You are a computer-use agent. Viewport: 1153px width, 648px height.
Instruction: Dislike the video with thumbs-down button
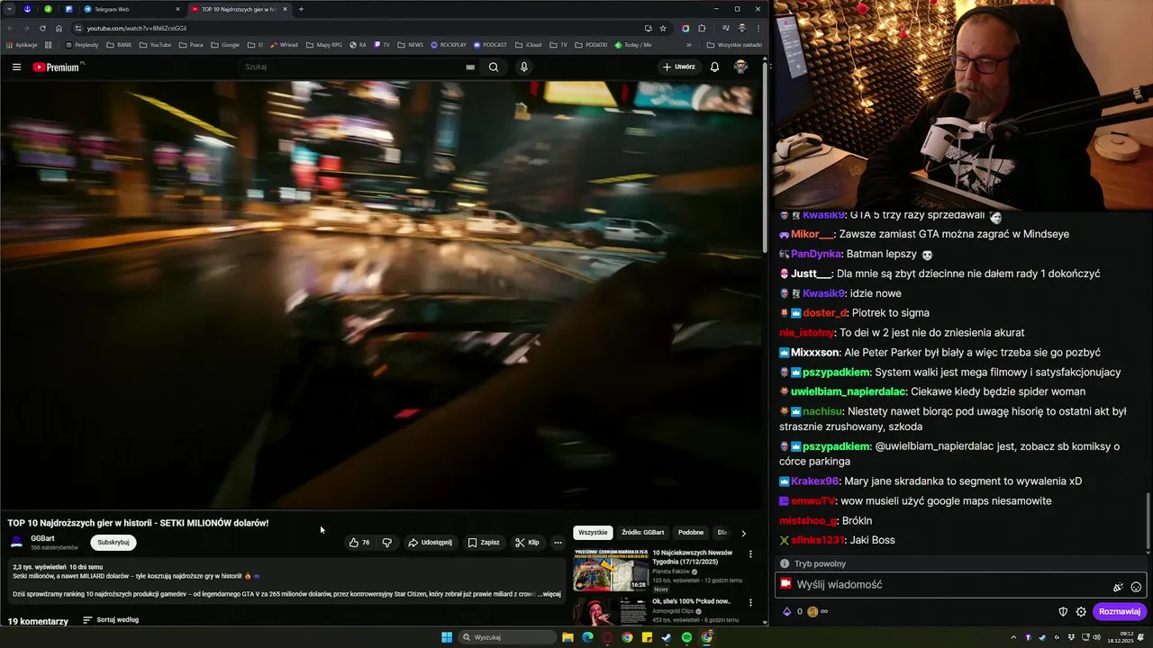(386, 543)
